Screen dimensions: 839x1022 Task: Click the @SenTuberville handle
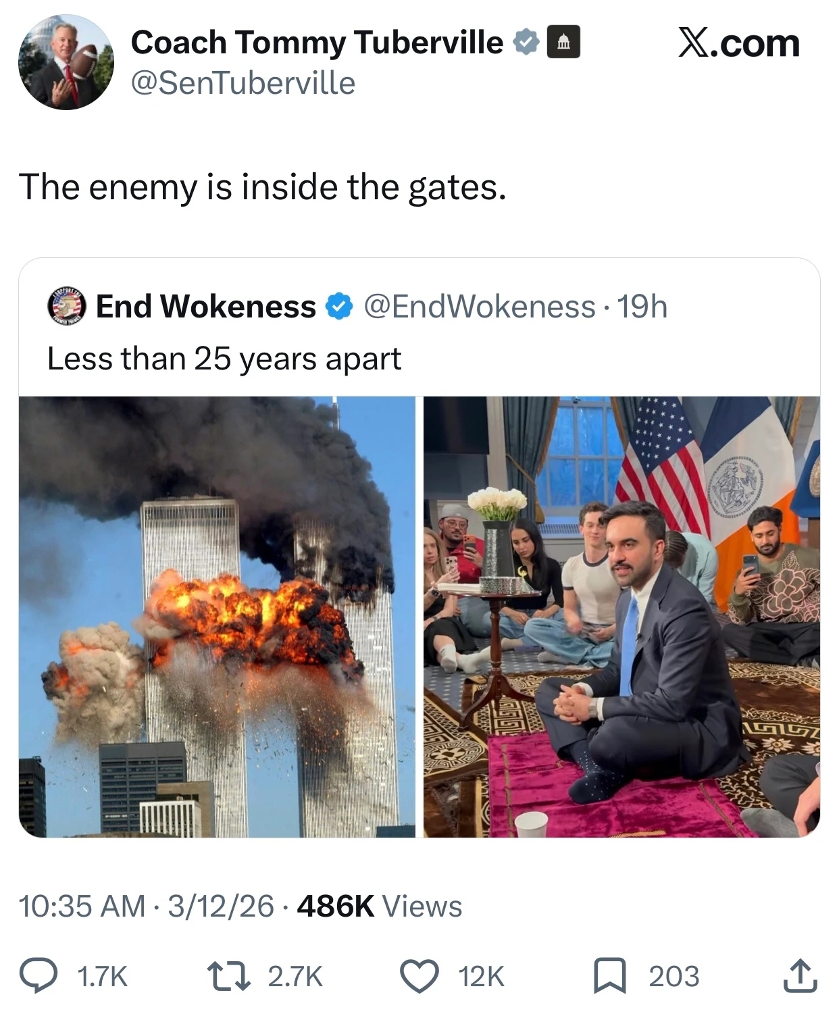(x=243, y=83)
